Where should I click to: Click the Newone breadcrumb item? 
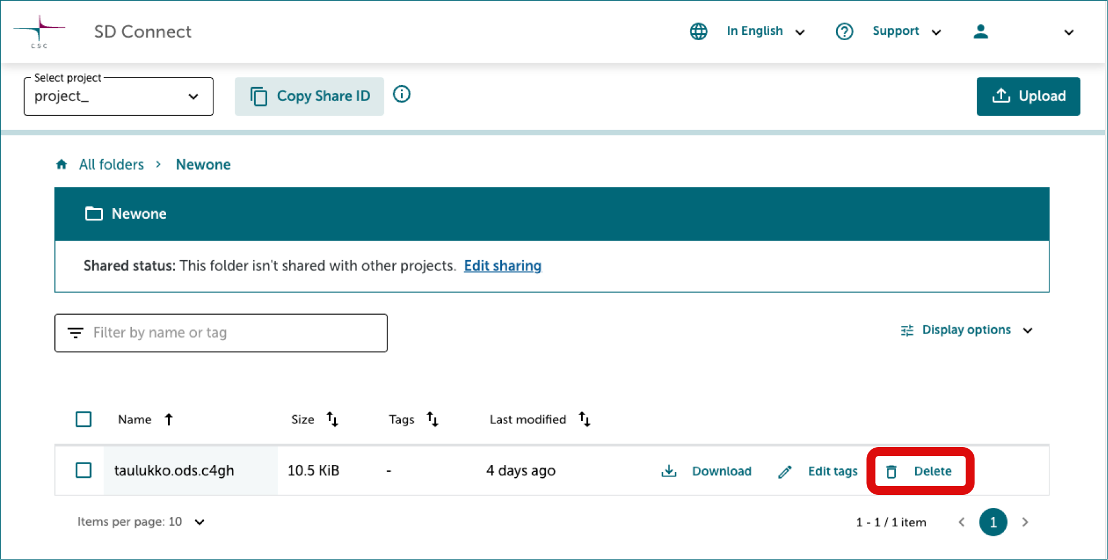(x=203, y=164)
